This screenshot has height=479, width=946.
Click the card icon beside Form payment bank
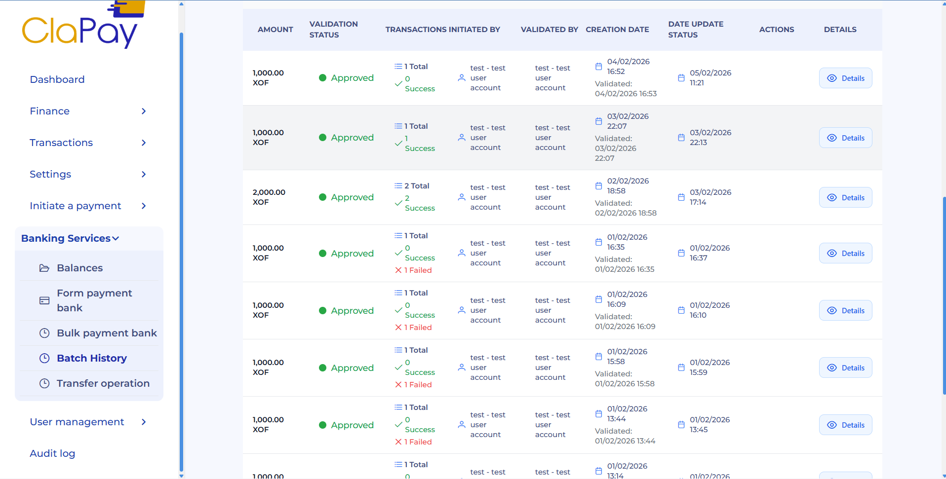tap(44, 300)
